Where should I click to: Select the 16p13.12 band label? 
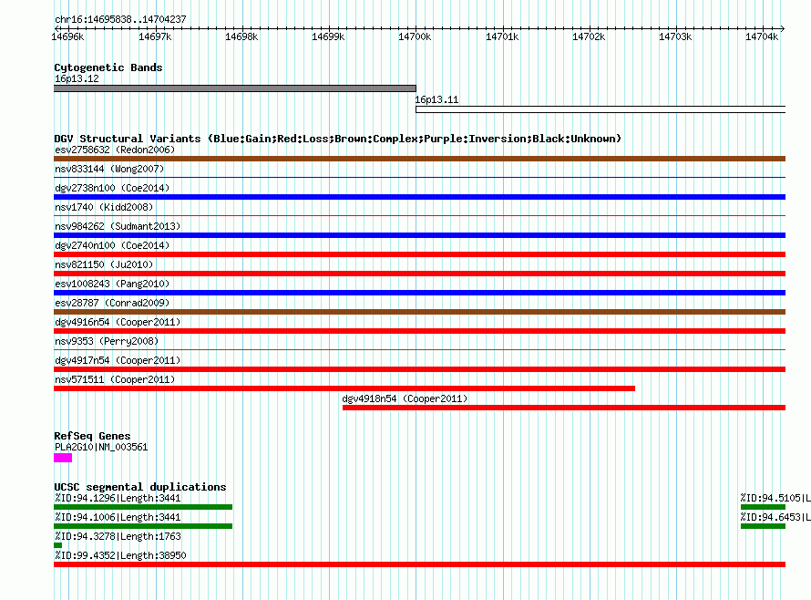pos(77,78)
